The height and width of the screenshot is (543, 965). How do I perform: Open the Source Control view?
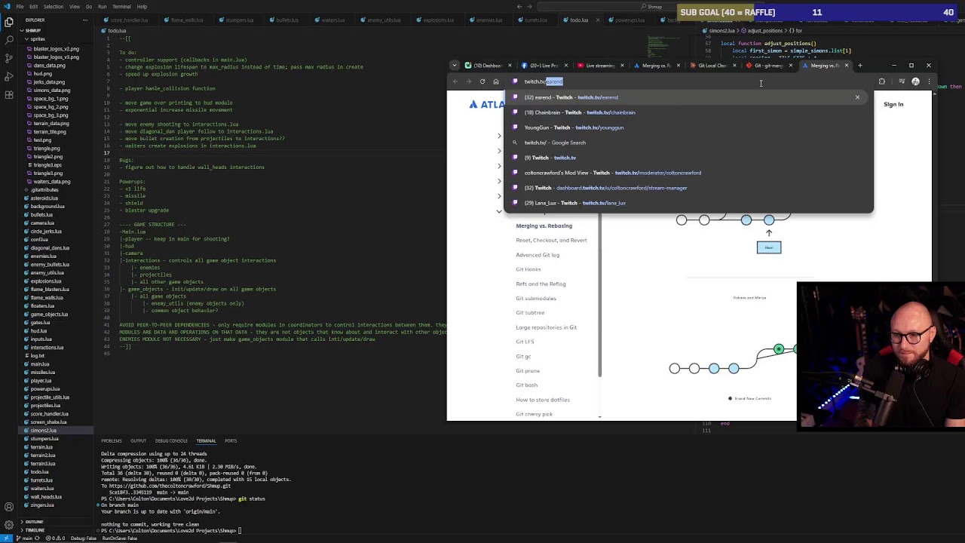coord(8,58)
